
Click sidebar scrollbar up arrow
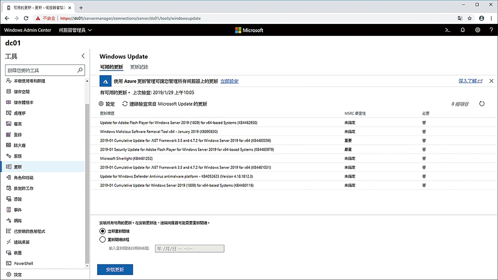pyautogui.click(x=87, y=81)
